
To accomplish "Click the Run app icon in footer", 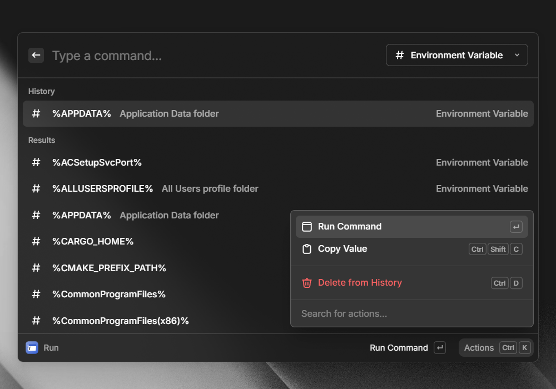I will pos(32,348).
